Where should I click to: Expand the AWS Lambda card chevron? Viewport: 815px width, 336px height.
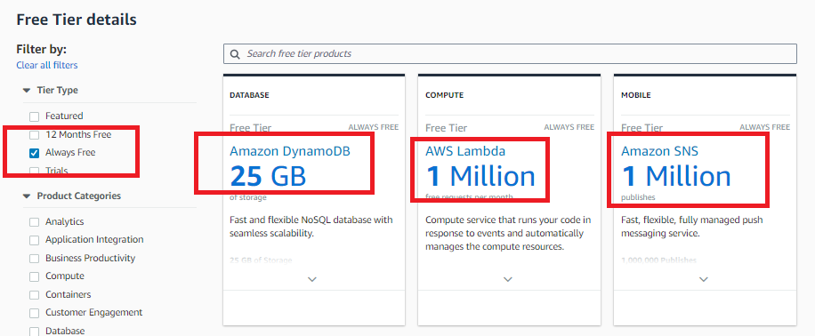508,279
